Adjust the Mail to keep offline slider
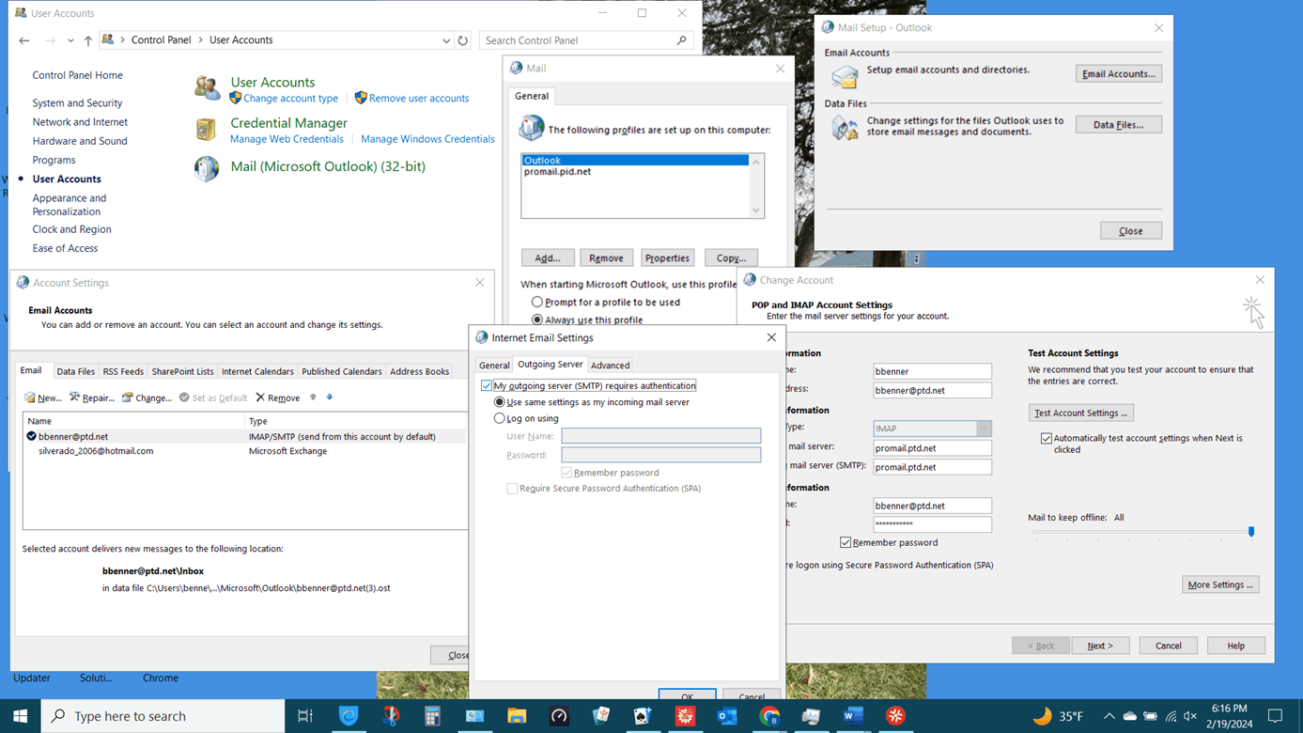Viewport: 1303px width, 733px height. click(x=1251, y=532)
